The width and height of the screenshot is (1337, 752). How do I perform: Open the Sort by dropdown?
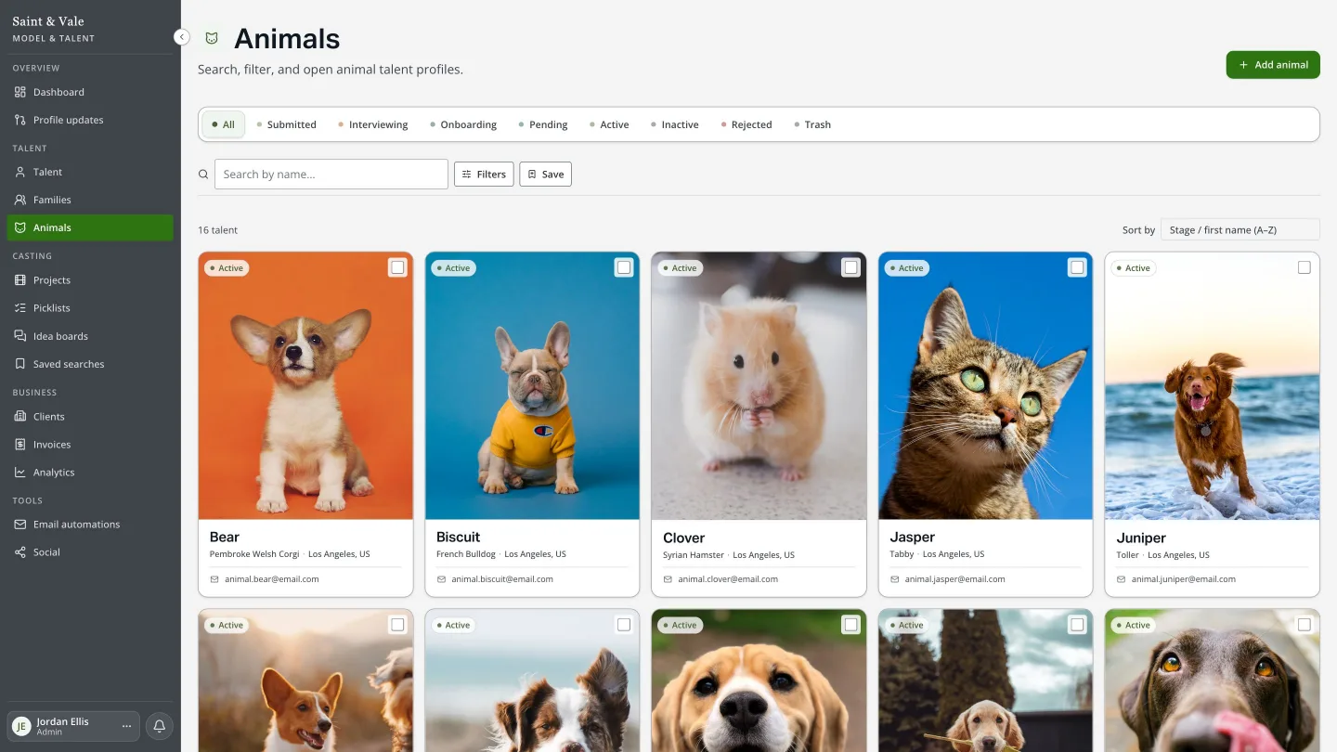coord(1240,230)
